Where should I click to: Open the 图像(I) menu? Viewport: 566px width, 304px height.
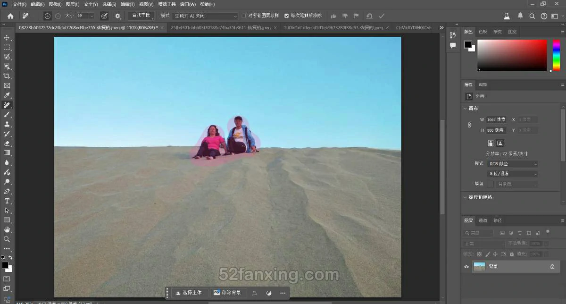click(55, 4)
